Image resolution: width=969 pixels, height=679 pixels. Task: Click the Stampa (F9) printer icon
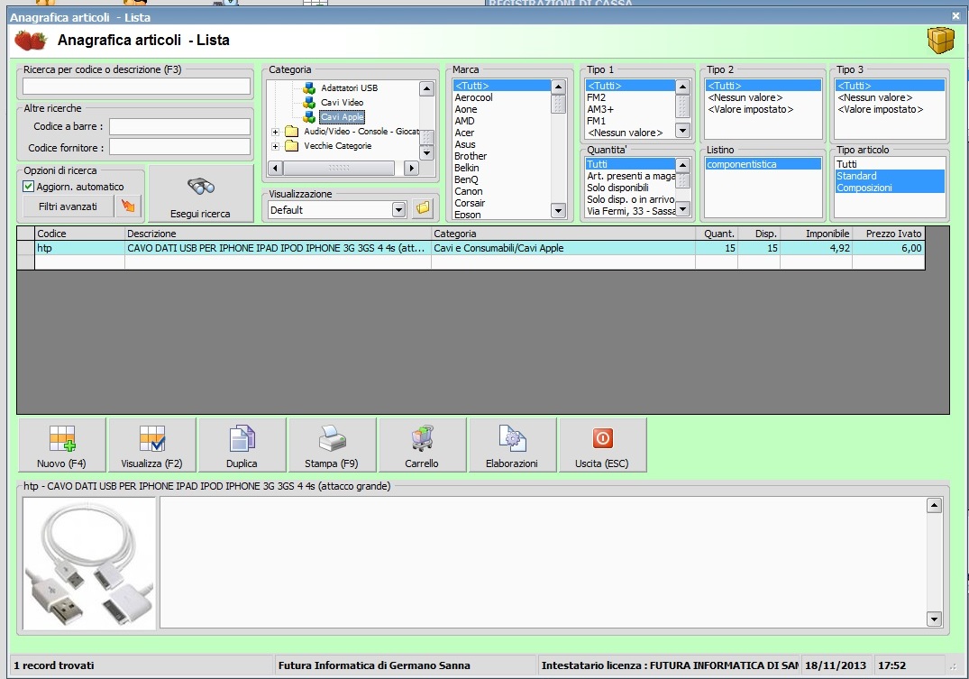click(332, 438)
